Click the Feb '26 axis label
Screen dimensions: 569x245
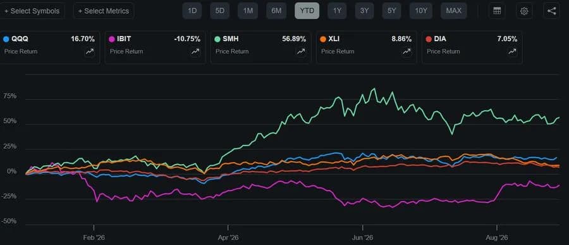(x=94, y=238)
